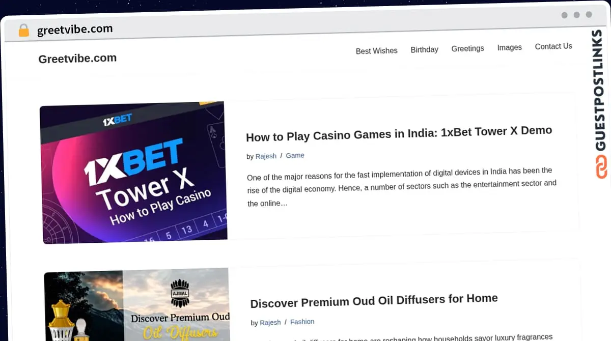Open the Greetvibe.com site logo link
The image size is (611, 341).
[77, 59]
